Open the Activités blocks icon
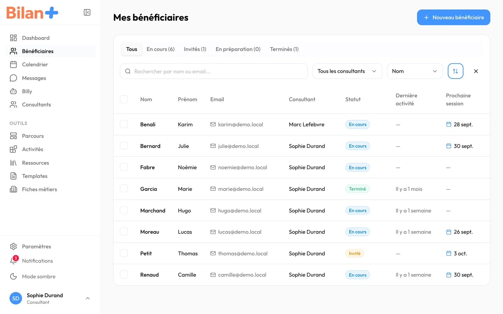503x314 pixels. point(13,149)
